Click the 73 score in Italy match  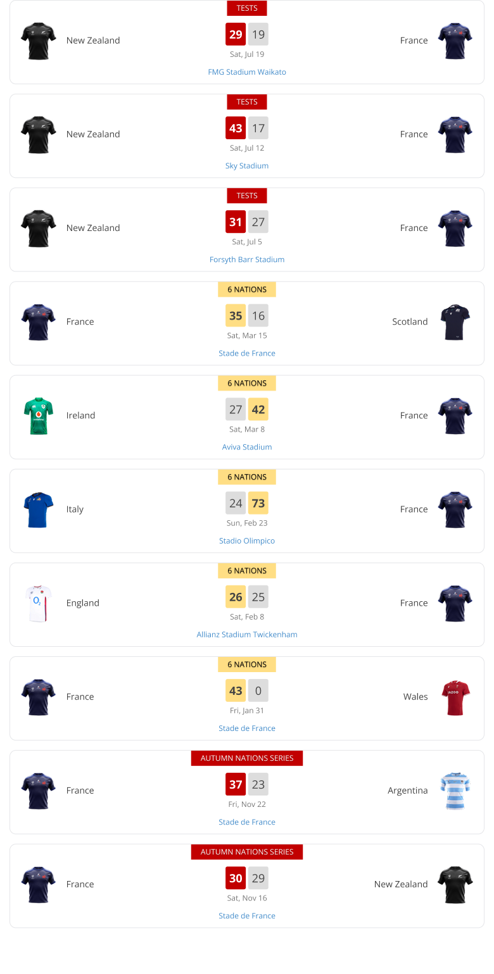tap(258, 503)
